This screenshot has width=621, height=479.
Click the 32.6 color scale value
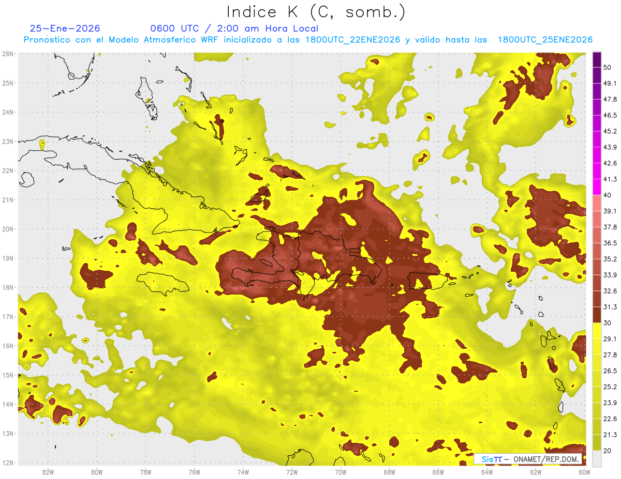pyautogui.click(x=610, y=291)
